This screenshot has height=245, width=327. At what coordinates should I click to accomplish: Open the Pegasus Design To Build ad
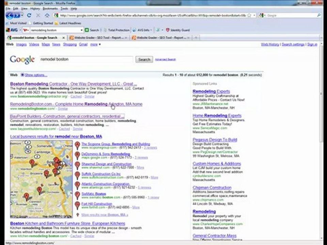pyautogui.click(x=215, y=140)
